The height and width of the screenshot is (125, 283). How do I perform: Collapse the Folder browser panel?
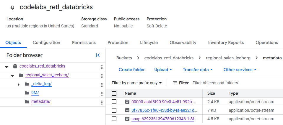98,55
